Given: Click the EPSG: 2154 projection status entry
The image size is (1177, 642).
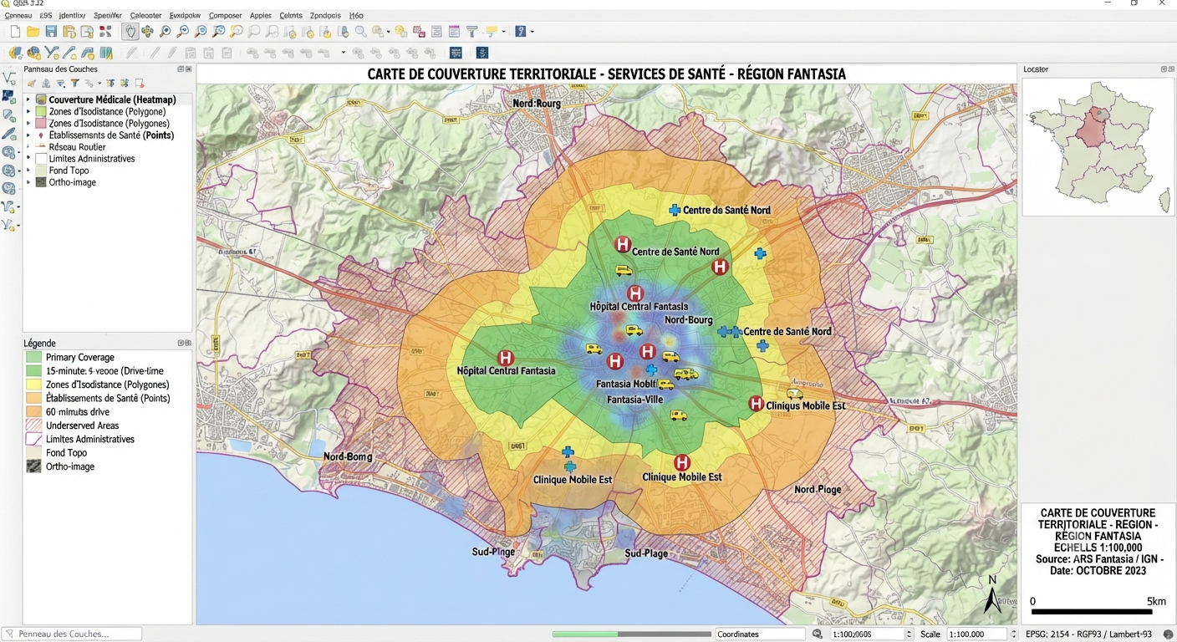Looking at the screenshot, I should [x=1088, y=634].
